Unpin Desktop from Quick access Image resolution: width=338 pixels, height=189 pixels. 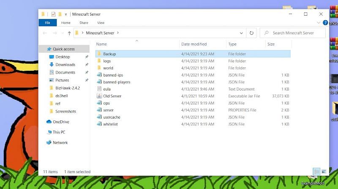87,57
